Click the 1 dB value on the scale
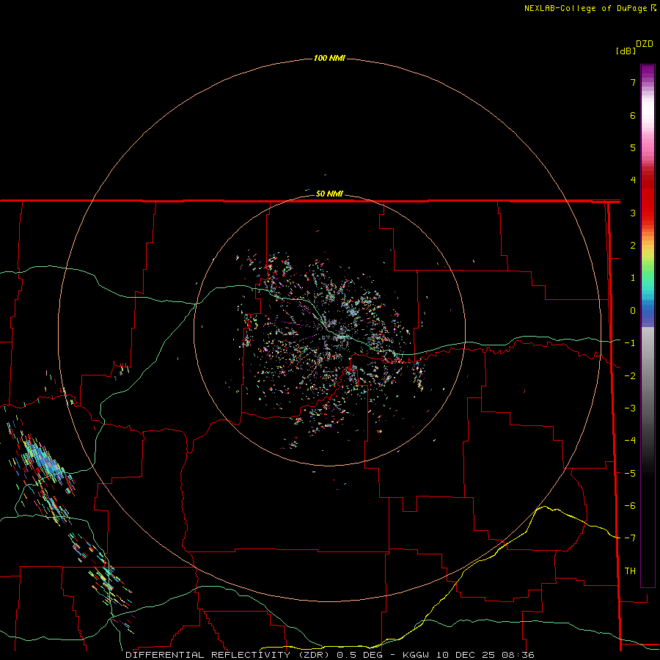 click(633, 278)
